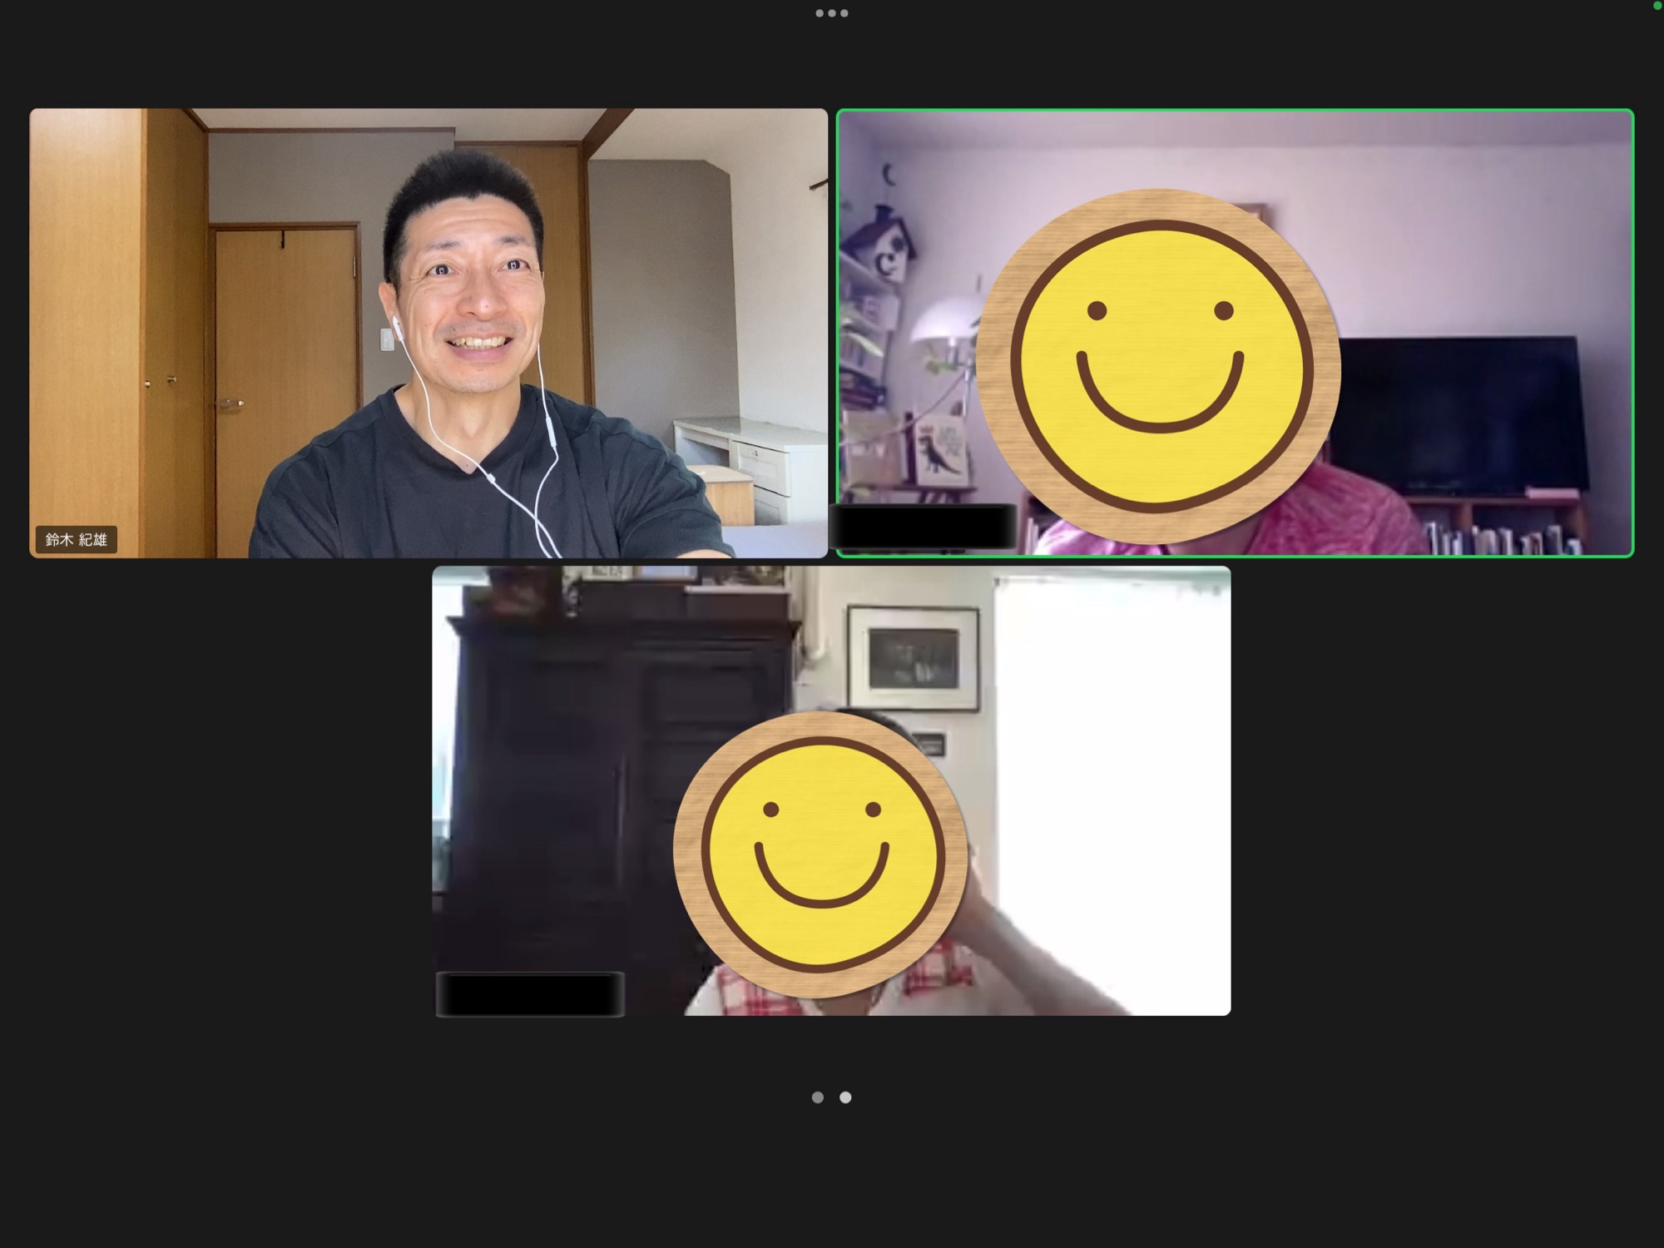Select the second gallery page dot
This screenshot has width=1664, height=1248.
[845, 1097]
